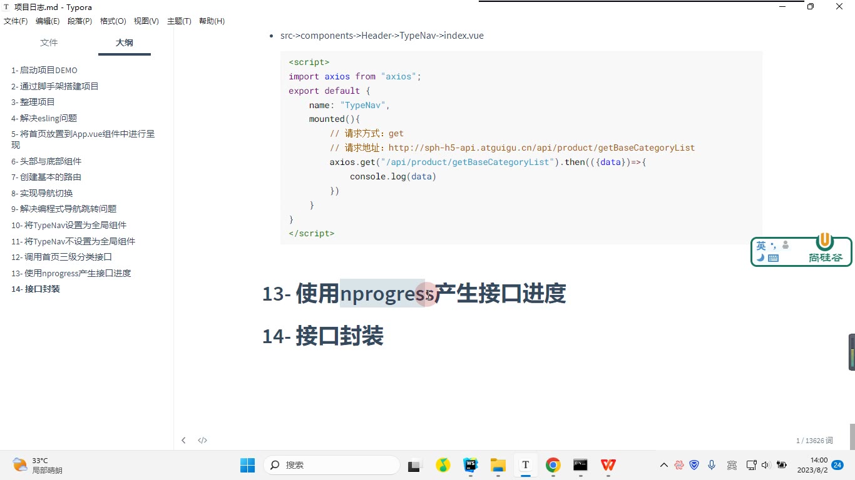The height and width of the screenshot is (480, 855).
Task: Select outline item 6- 头部与底部组件
Action: [x=46, y=161]
